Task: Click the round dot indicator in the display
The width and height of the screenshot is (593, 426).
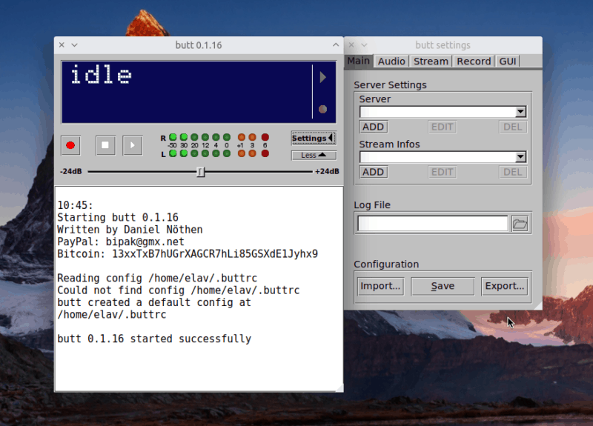Action: tap(322, 110)
